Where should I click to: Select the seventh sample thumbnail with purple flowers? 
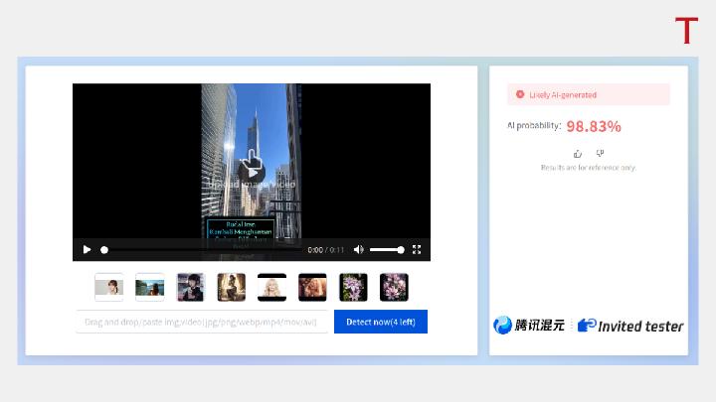pos(354,287)
